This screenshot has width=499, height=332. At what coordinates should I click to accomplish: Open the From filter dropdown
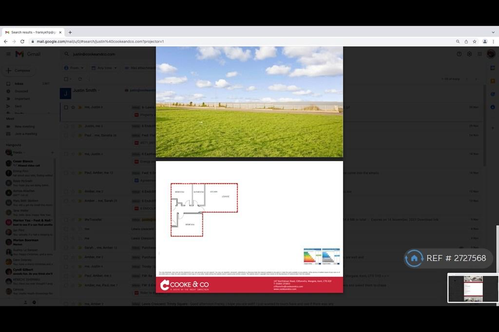74,68
